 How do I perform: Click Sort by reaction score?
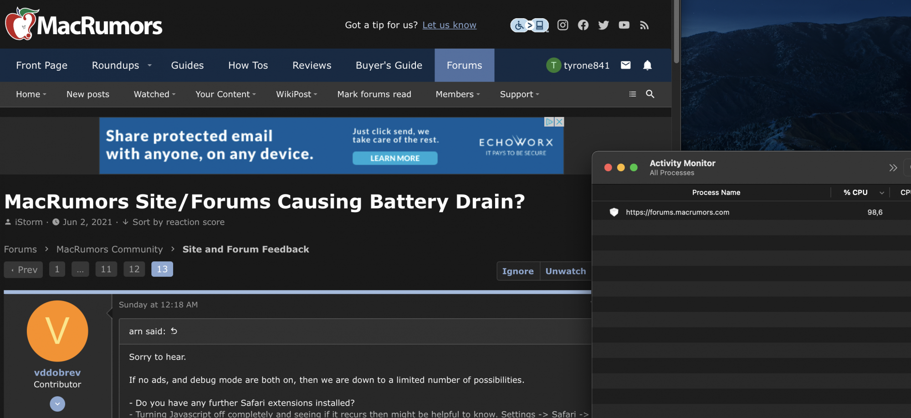[179, 222]
